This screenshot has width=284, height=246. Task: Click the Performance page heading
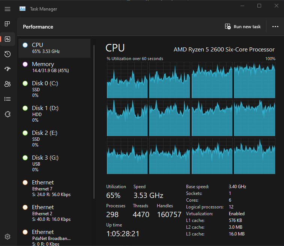(38, 27)
